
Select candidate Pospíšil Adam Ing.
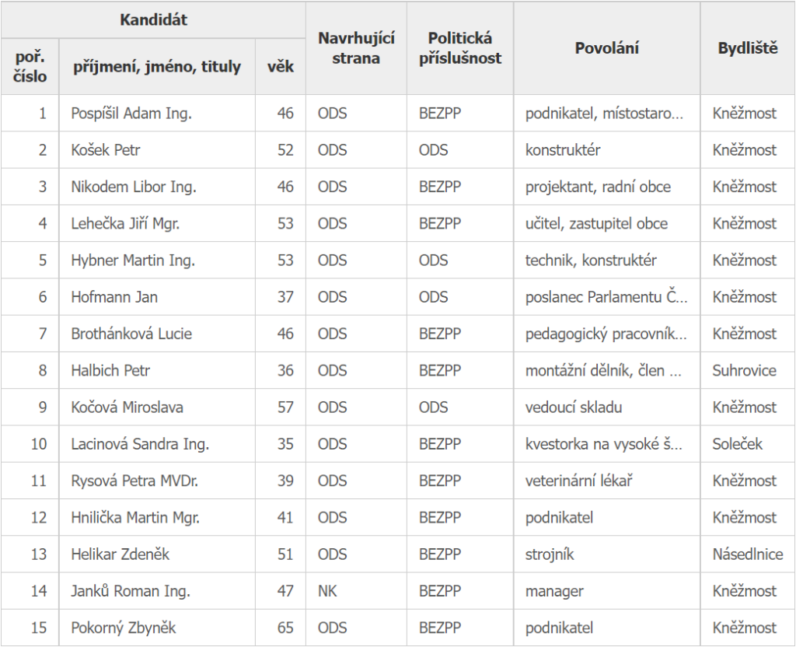click(131, 114)
